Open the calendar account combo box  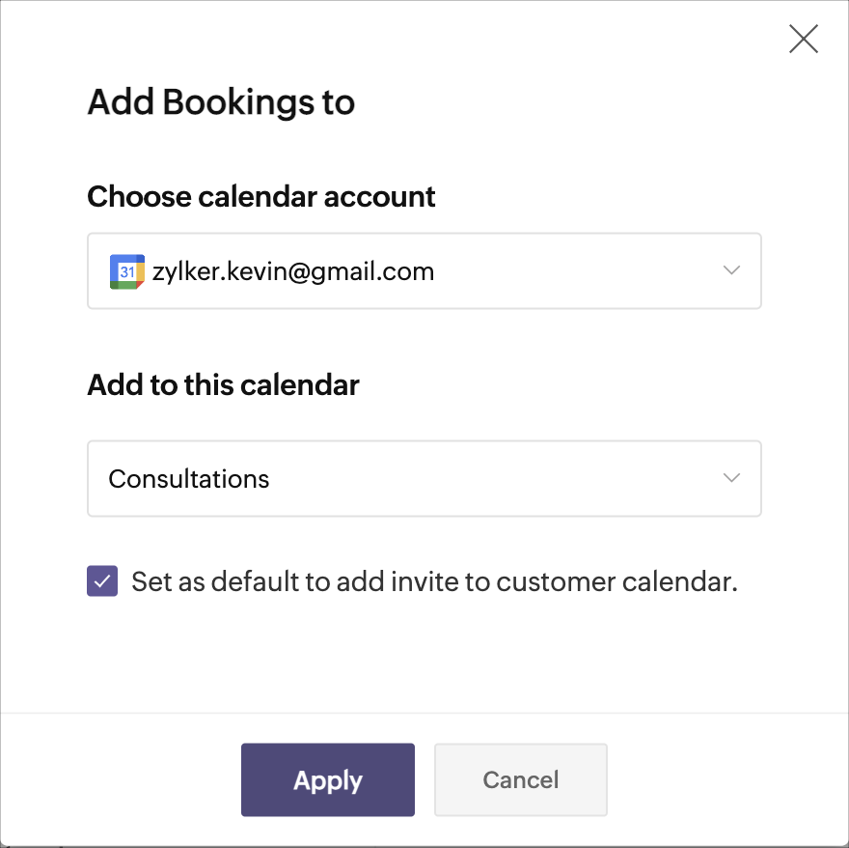tap(424, 271)
